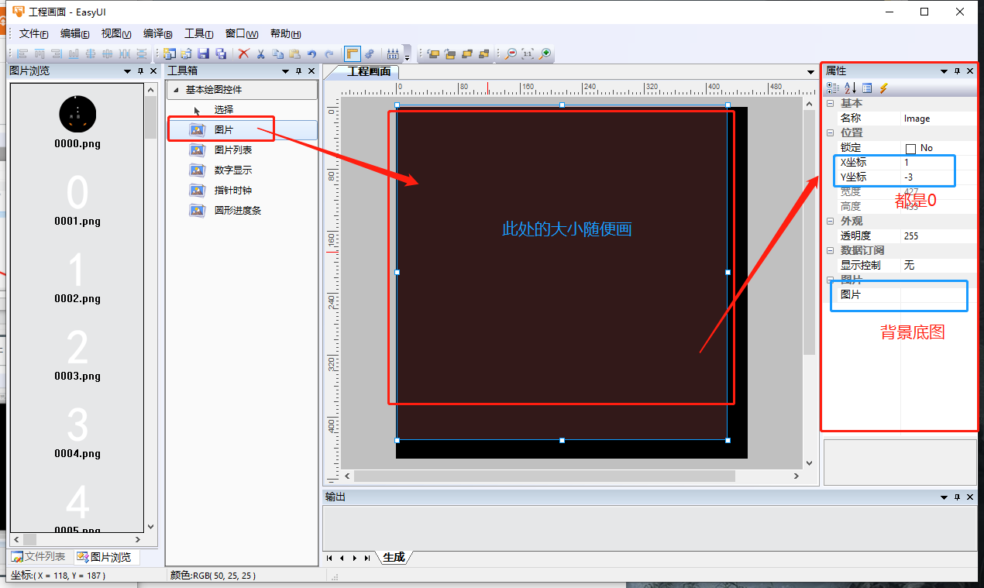This screenshot has height=588, width=984.
Task: Select the 数字显示 toolbox control
Action: pyautogui.click(x=242, y=170)
